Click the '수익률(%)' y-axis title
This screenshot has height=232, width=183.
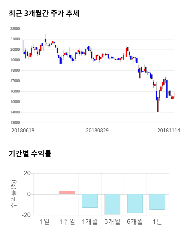coord(13,194)
